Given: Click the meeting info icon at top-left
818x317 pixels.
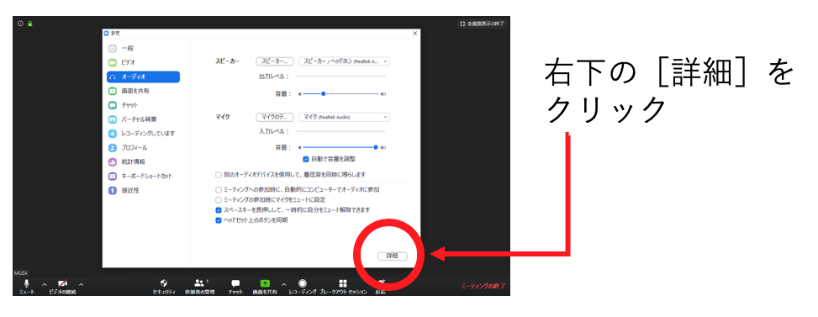Looking at the screenshot, I should click(20, 24).
